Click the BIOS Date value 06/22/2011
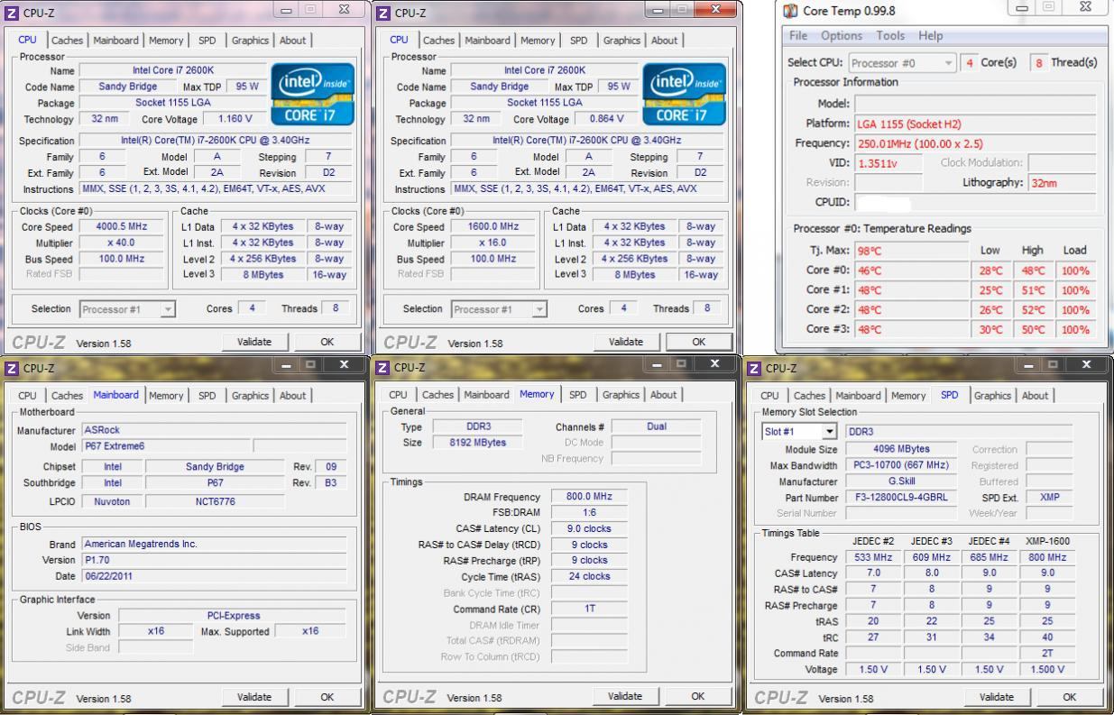The height and width of the screenshot is (715, 1114). point(214,576)
